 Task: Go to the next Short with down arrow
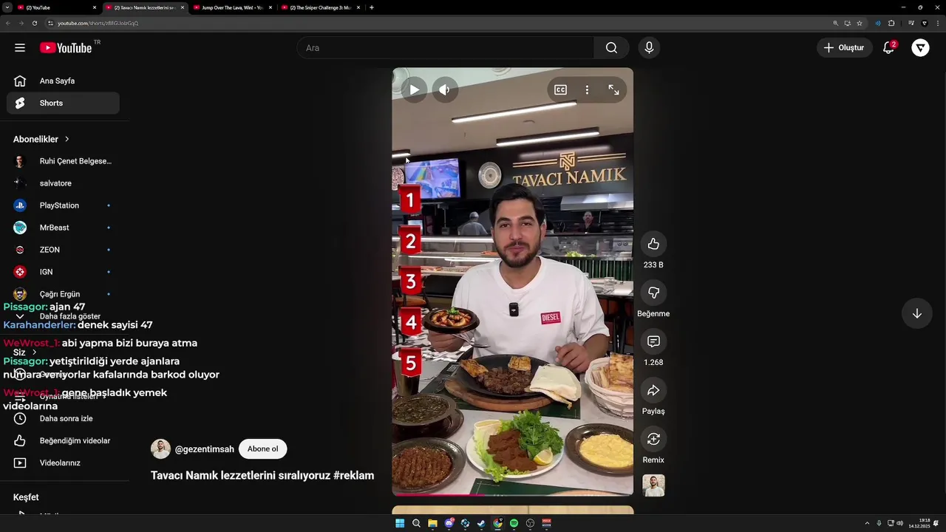[916, 313]
